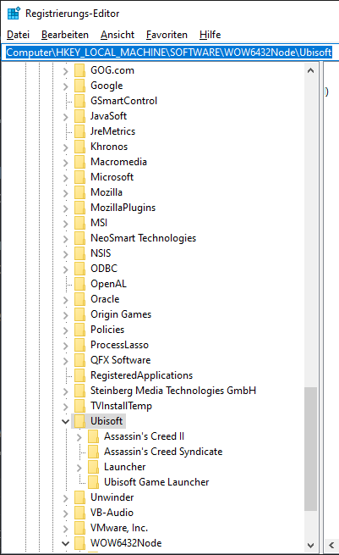This screenshot has height=555, width=339.
Task: Expand the Microsoft key
Action: (66, 178)
